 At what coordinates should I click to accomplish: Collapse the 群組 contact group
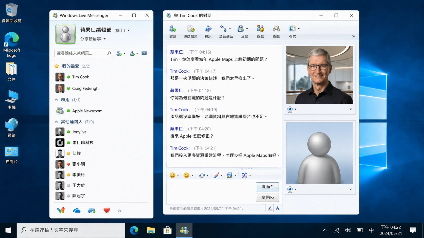pos(56,100)
